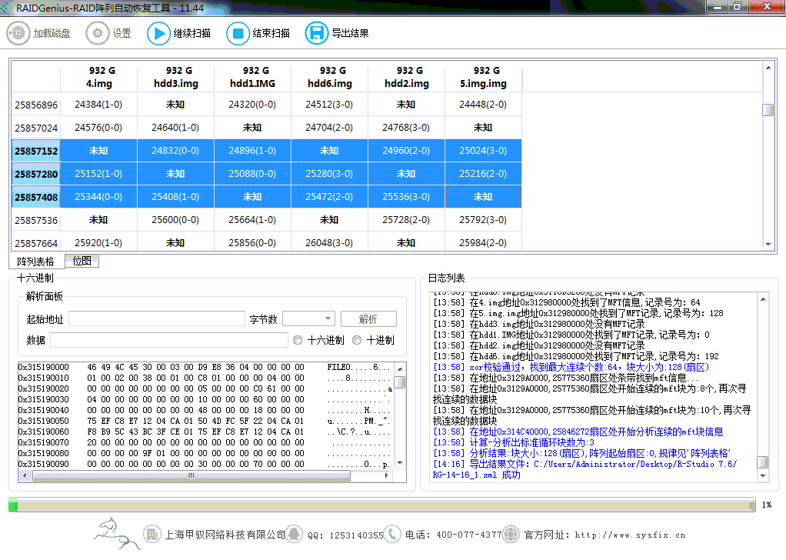The width and height of the screenshot is (786, 560).
Task: Open 设置 settings gear icon
Action: click(x=97, y=33)
